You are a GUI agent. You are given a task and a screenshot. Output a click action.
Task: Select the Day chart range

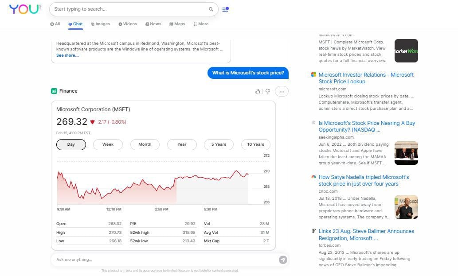tap(71, 144)
